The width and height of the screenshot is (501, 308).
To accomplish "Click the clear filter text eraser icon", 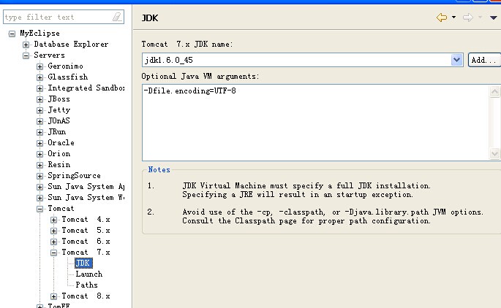I will 117,17.
